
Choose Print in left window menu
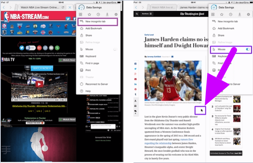98,70
